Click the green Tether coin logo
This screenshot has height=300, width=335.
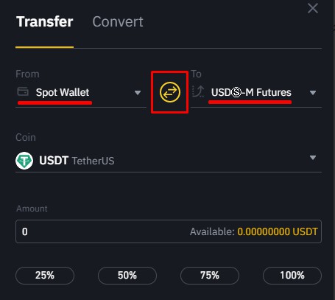[24, 161]
